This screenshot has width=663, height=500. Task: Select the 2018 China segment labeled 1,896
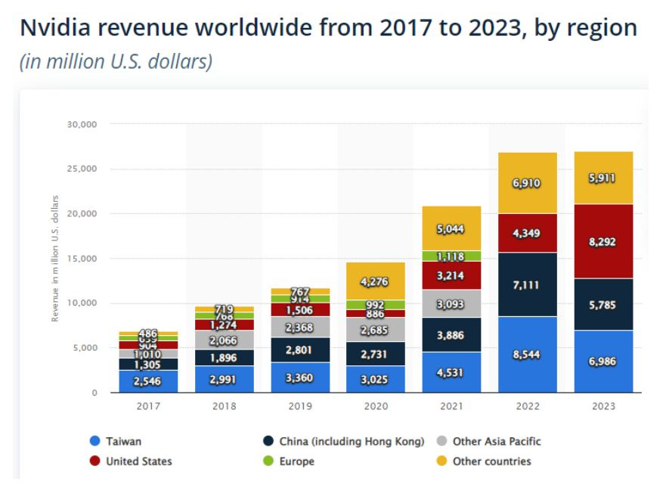(225, 358)
